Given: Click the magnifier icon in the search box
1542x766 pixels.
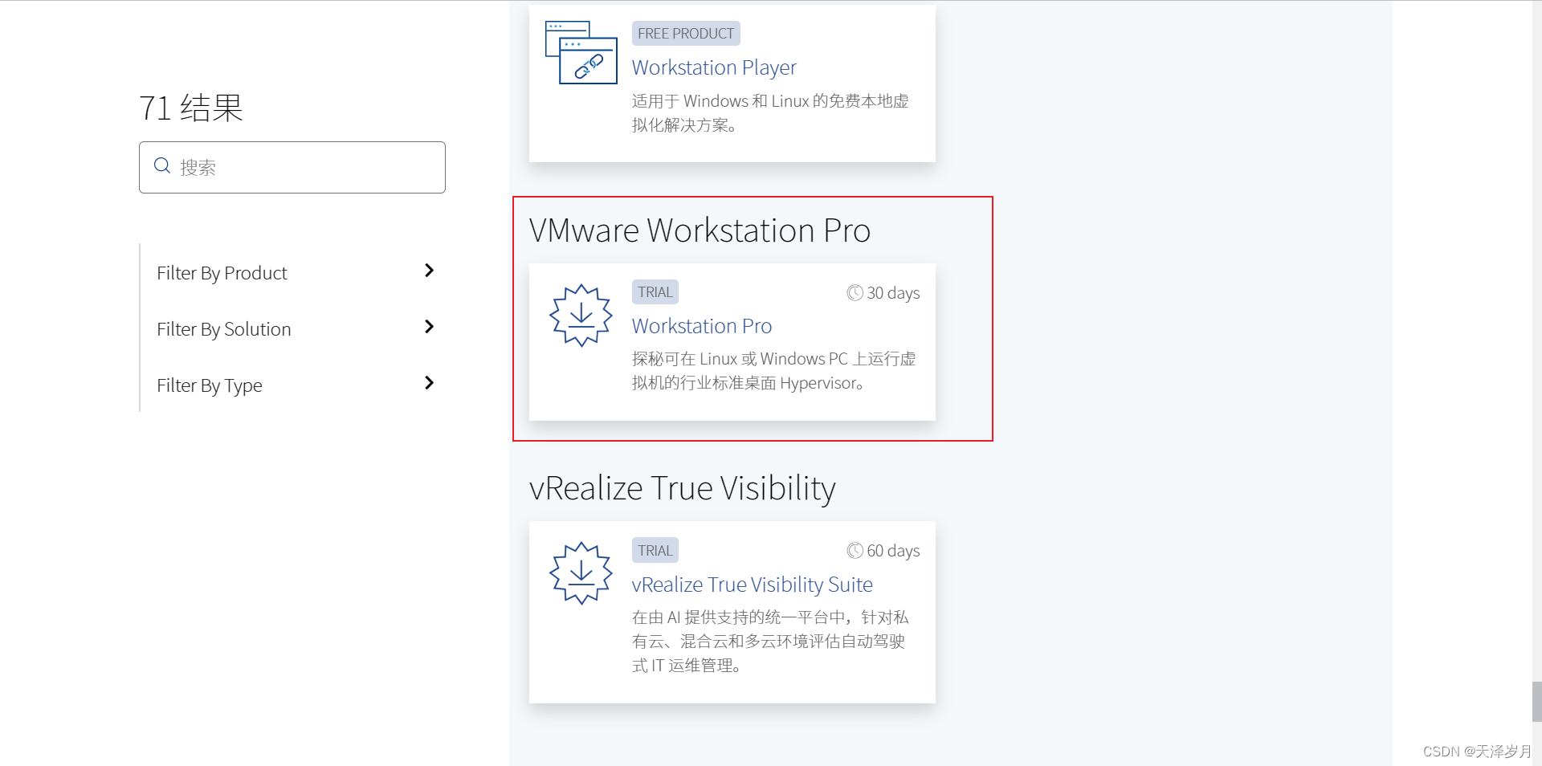Looking at the screenshot, I should (x=162, y=165).
